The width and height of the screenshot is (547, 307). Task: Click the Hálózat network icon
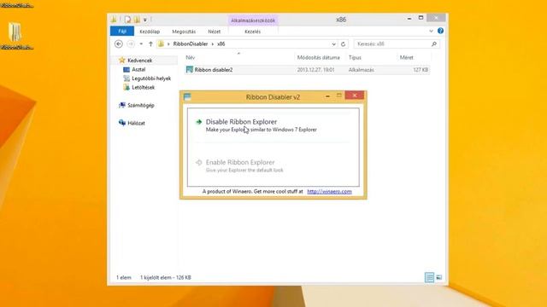(x=121, y=123)
